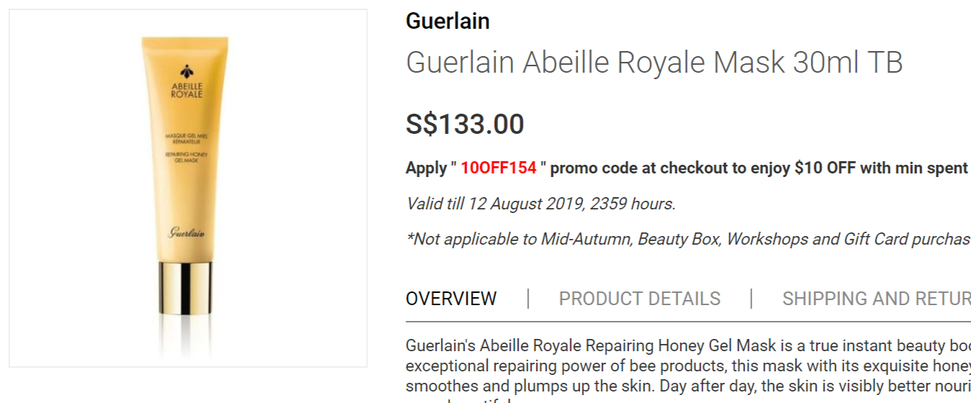This screenshot has width=971, height=403.
Task: Click the word Apply in promo line
Action: pyautogui.click(x=426, y=168)
